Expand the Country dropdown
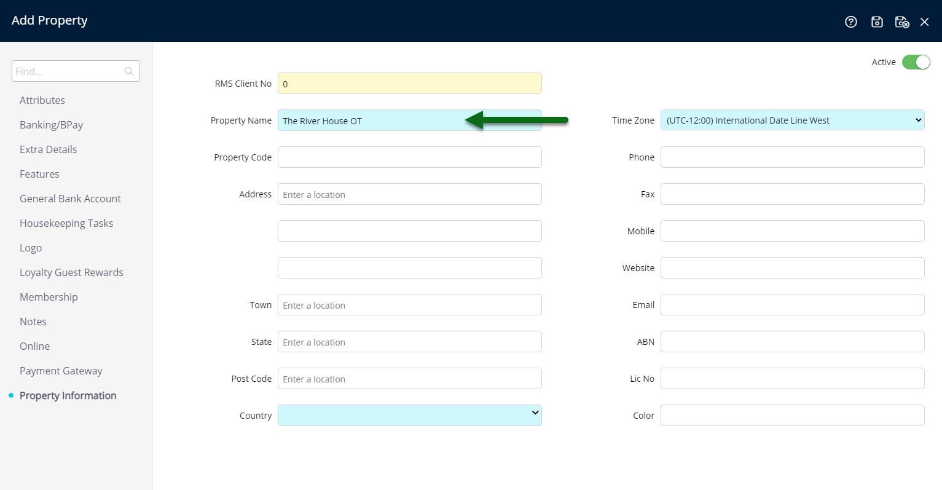 point(409,415)
